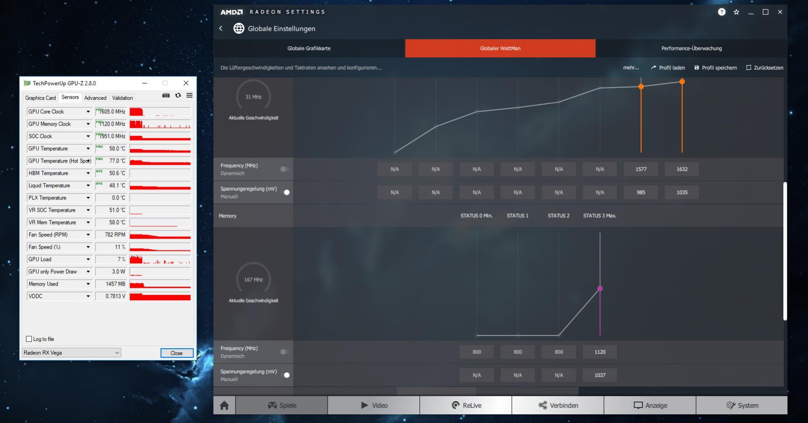Open the GPU-Z hamburger menu
The width and height of the screenshot is (808, 423).
[x=189, y=95]
